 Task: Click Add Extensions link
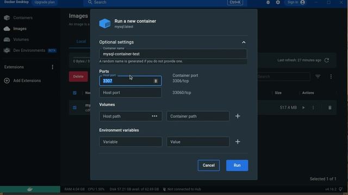[27, 81]
